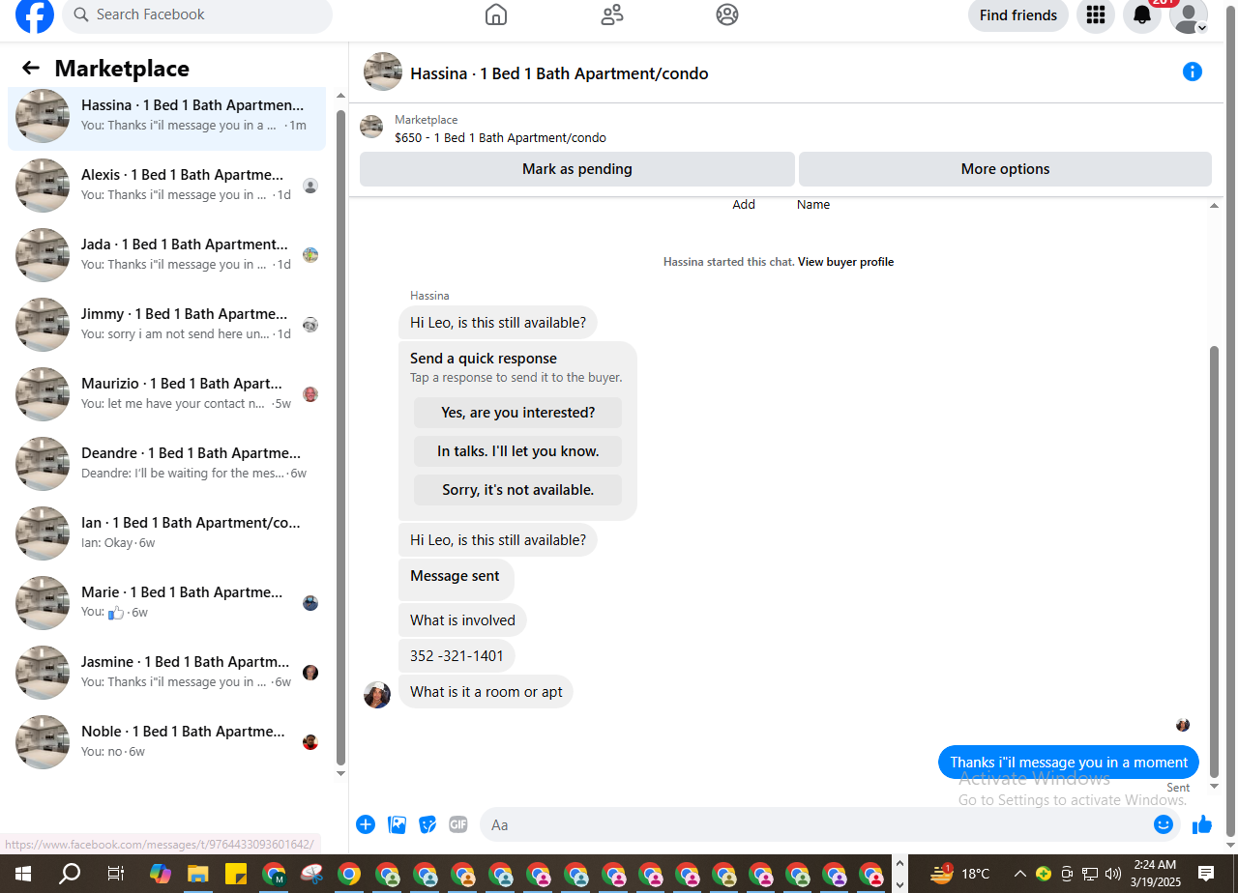Click Mark as pending
This screenshot has width=1238, height=893.
pyautogui.click(x=577, y=169)
